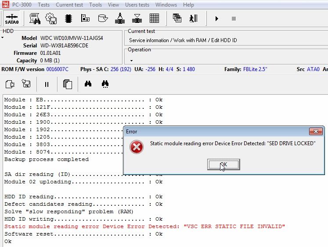Click the Phys SA C value 256 (192)
The width and height of the screenshot is (328, 247).
(121, 69)
